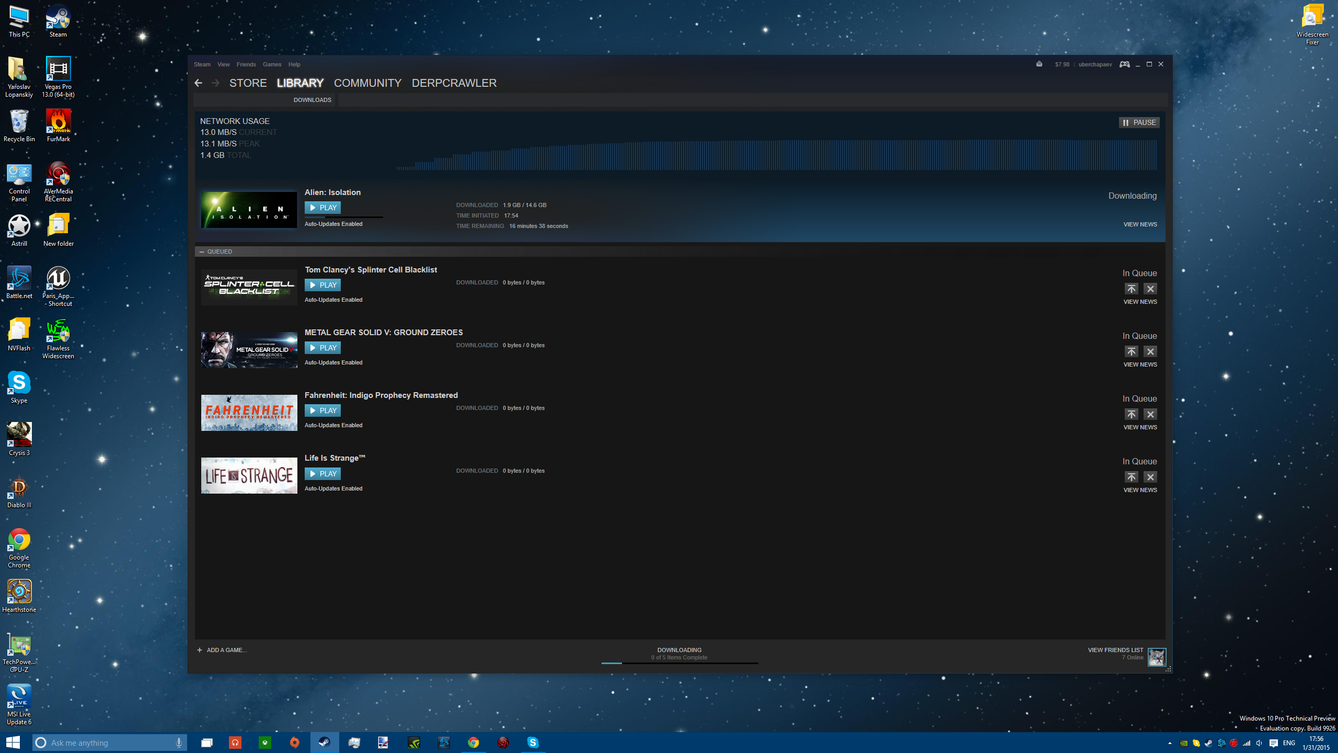This screenshot has width=1338, height=753.
Task: Open the Windows Start button
Action: click(13, 743)
